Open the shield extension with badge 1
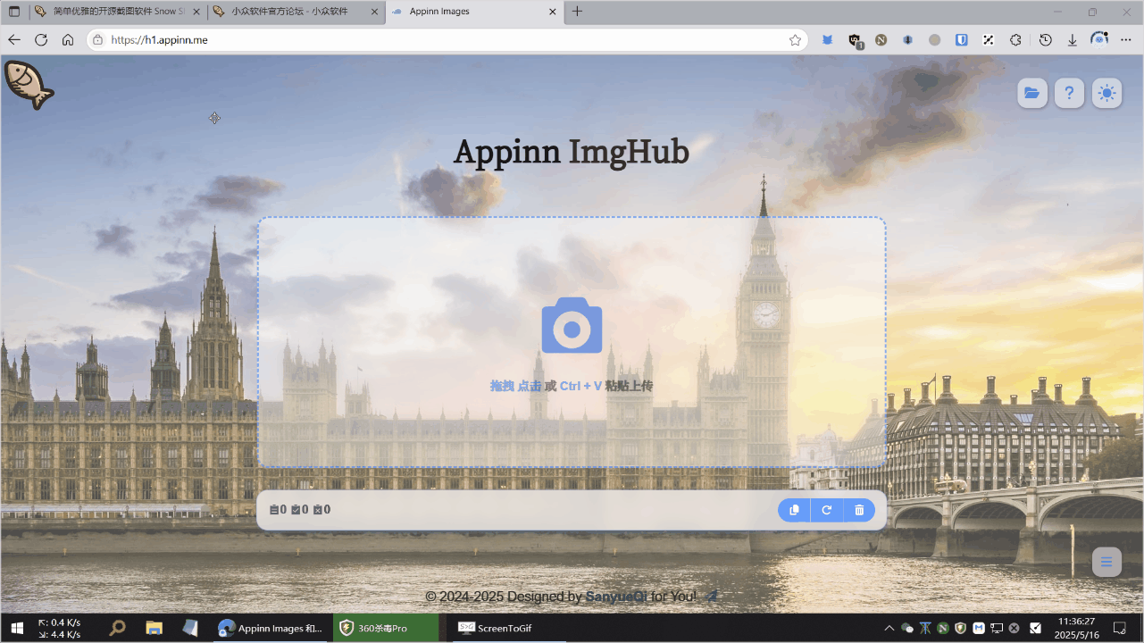1144x643 pixels. click(855, 40)
